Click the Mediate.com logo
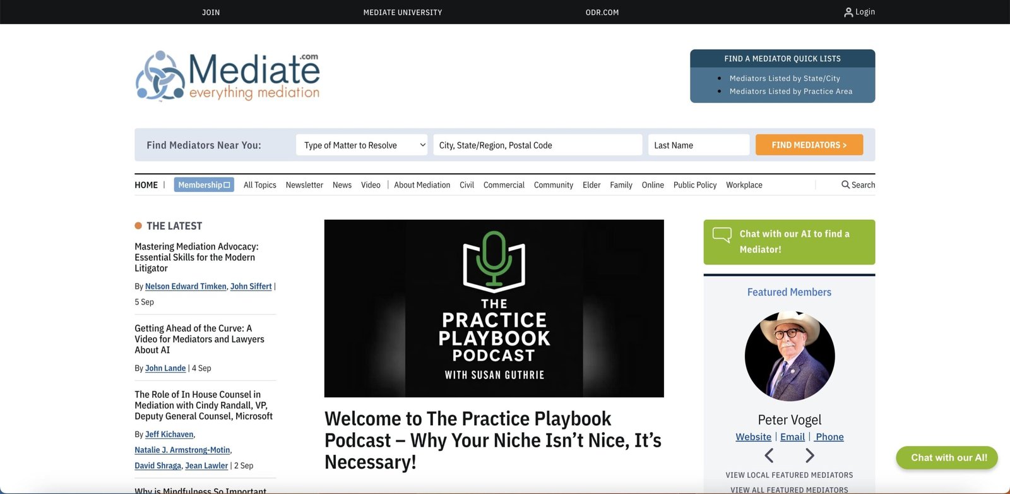Image resolution: width=1010 pixels, height=494 pixels. point(228,76)
